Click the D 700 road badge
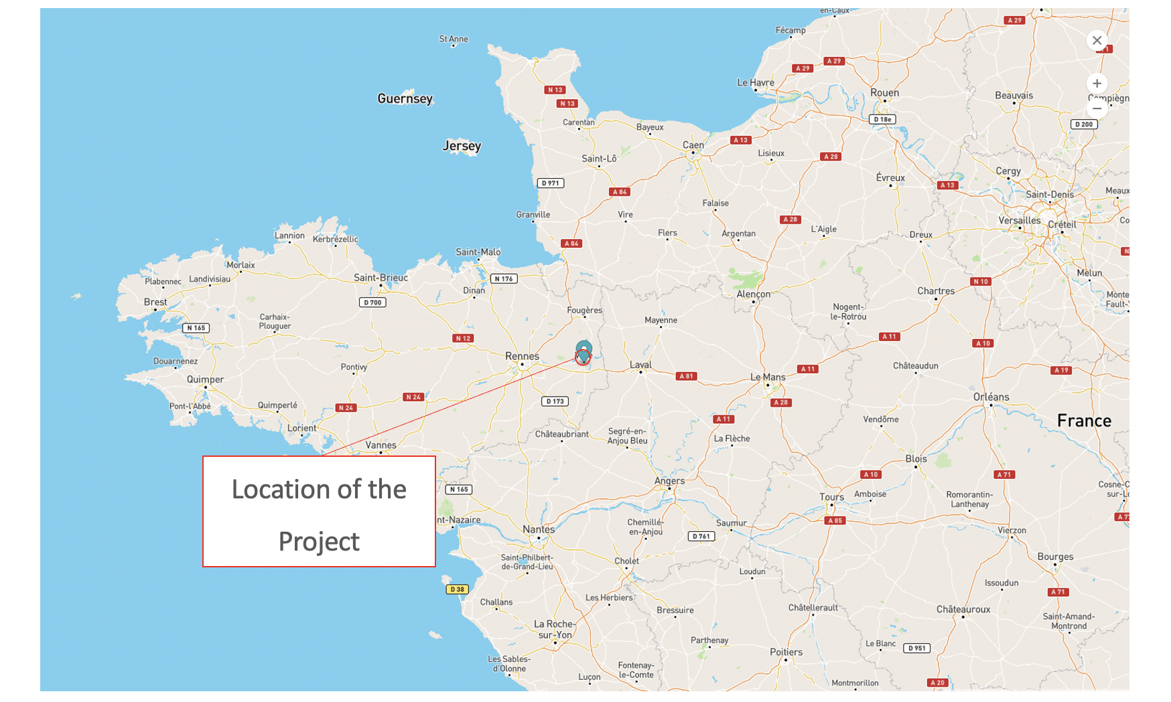This screenshot has width=1171, height=702. [x=372, y=303]
